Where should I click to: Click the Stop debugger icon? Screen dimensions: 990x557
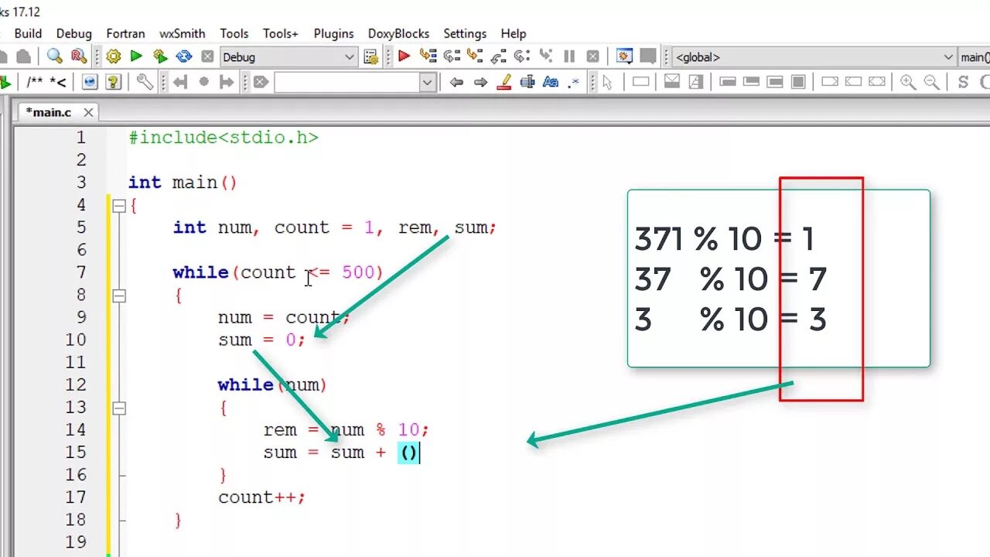click(592, 56)
